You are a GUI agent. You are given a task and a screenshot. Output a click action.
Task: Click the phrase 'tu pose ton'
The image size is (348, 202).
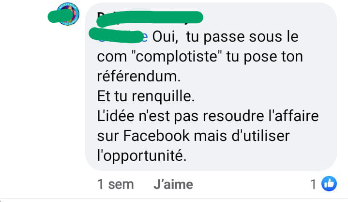click(265, 57)
